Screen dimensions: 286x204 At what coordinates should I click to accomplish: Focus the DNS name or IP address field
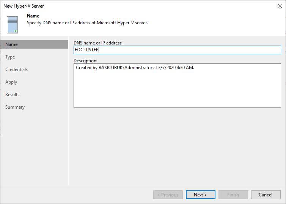pos(177,50)
